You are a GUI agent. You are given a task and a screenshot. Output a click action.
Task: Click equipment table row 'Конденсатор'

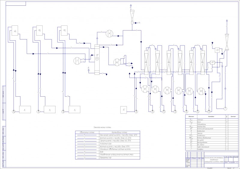(212, 131)
